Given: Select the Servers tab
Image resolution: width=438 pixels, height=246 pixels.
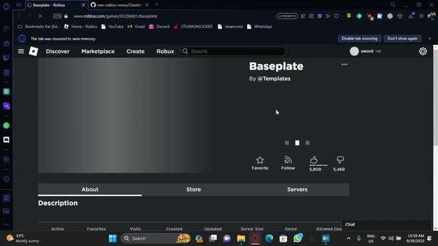Looking at the screenshot, I should click(x=297, y=189).
